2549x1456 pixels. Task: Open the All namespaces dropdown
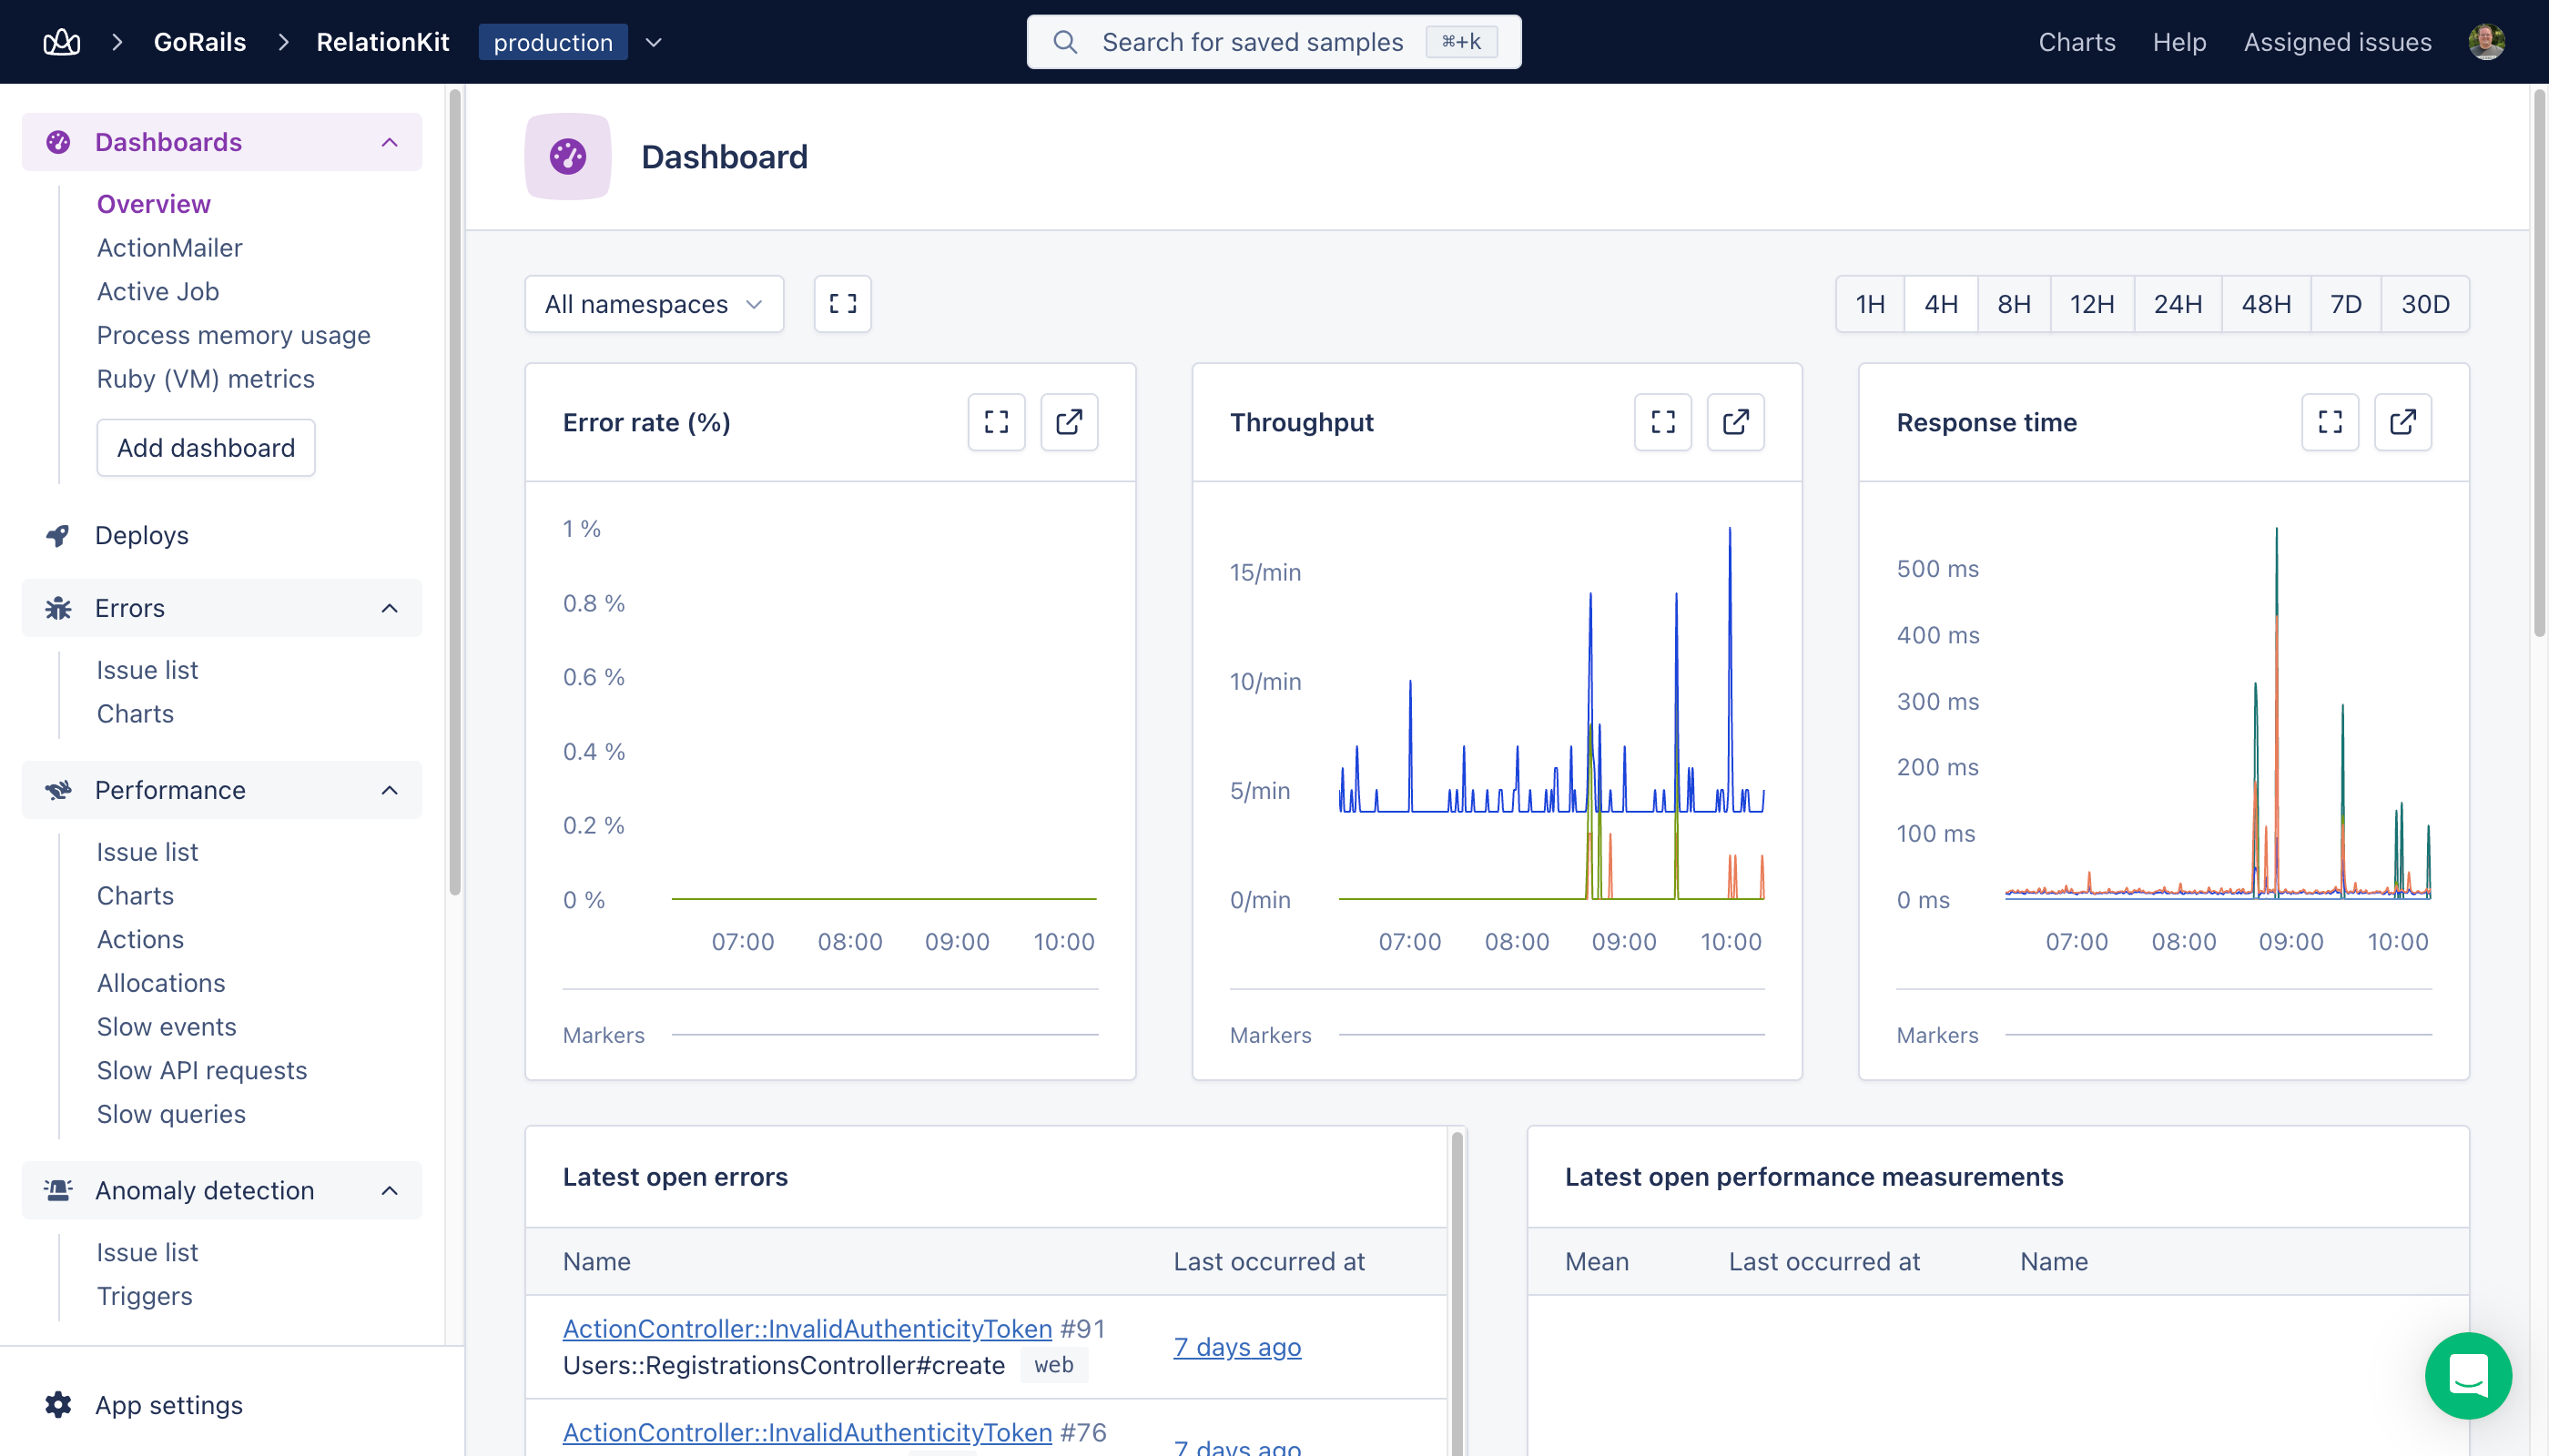click(654, 304)
